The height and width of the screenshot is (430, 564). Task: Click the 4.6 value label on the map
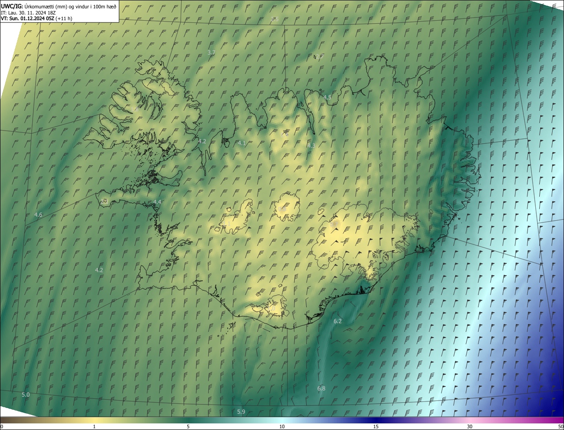click(38, 215)
